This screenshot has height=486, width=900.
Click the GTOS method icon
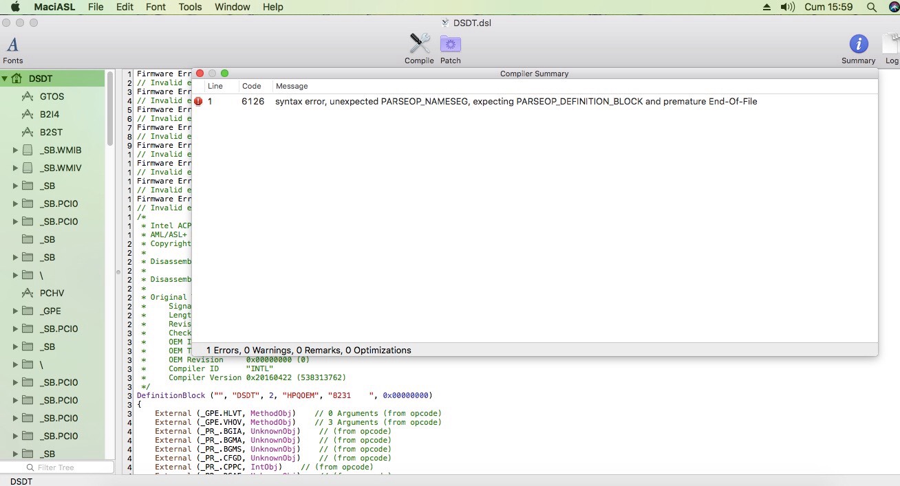pyautogui.click(x=28, y=96)
